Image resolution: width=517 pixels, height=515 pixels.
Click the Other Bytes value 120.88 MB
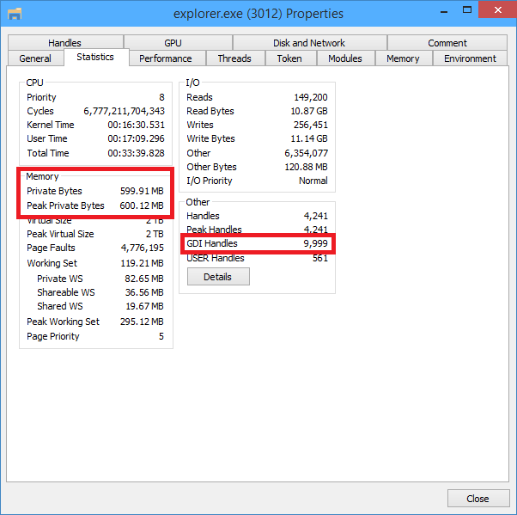(x=307, y=167)
